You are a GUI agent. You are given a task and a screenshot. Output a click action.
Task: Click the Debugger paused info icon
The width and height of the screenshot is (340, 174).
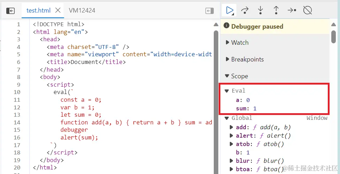[226, 26]
